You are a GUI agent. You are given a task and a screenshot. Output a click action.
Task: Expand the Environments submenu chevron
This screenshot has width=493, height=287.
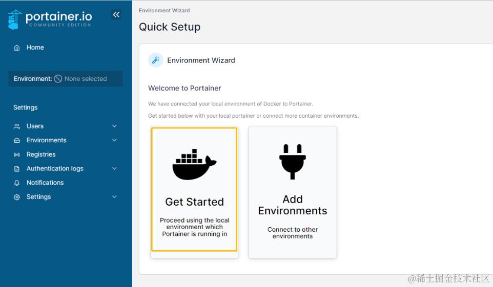[114, 140]
